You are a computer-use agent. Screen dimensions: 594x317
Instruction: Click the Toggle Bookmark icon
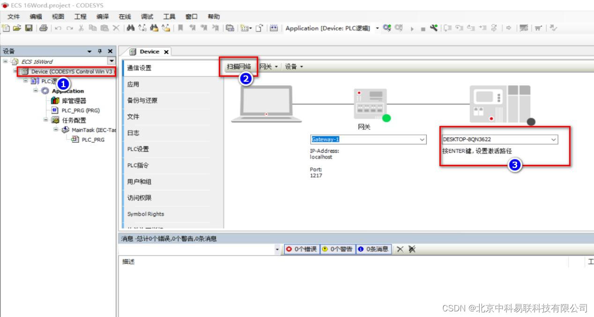click(x=180, y=28)
